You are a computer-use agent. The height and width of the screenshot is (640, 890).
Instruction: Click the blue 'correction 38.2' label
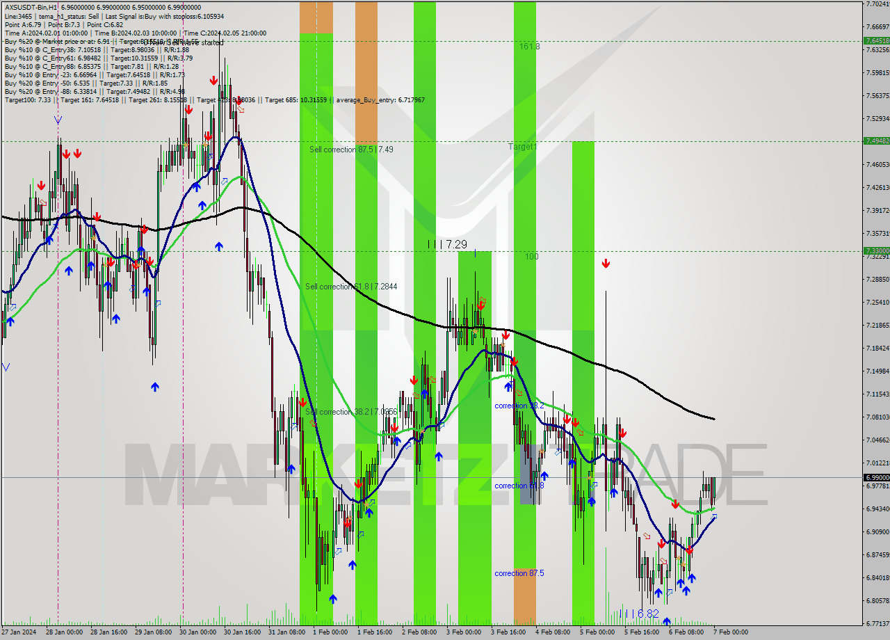[x=519, y=406]
